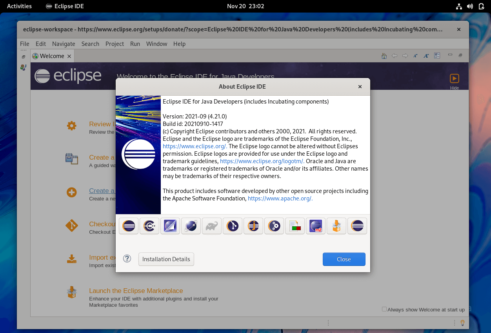Click the orange Git checkout diamond icon
Viewport: 491px width, 333px height.
[x=71, y=226]
